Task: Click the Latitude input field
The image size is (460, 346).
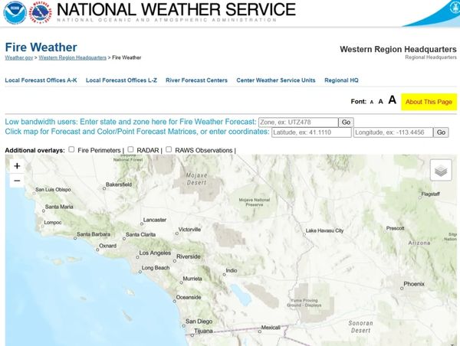Action: point(311,132)
